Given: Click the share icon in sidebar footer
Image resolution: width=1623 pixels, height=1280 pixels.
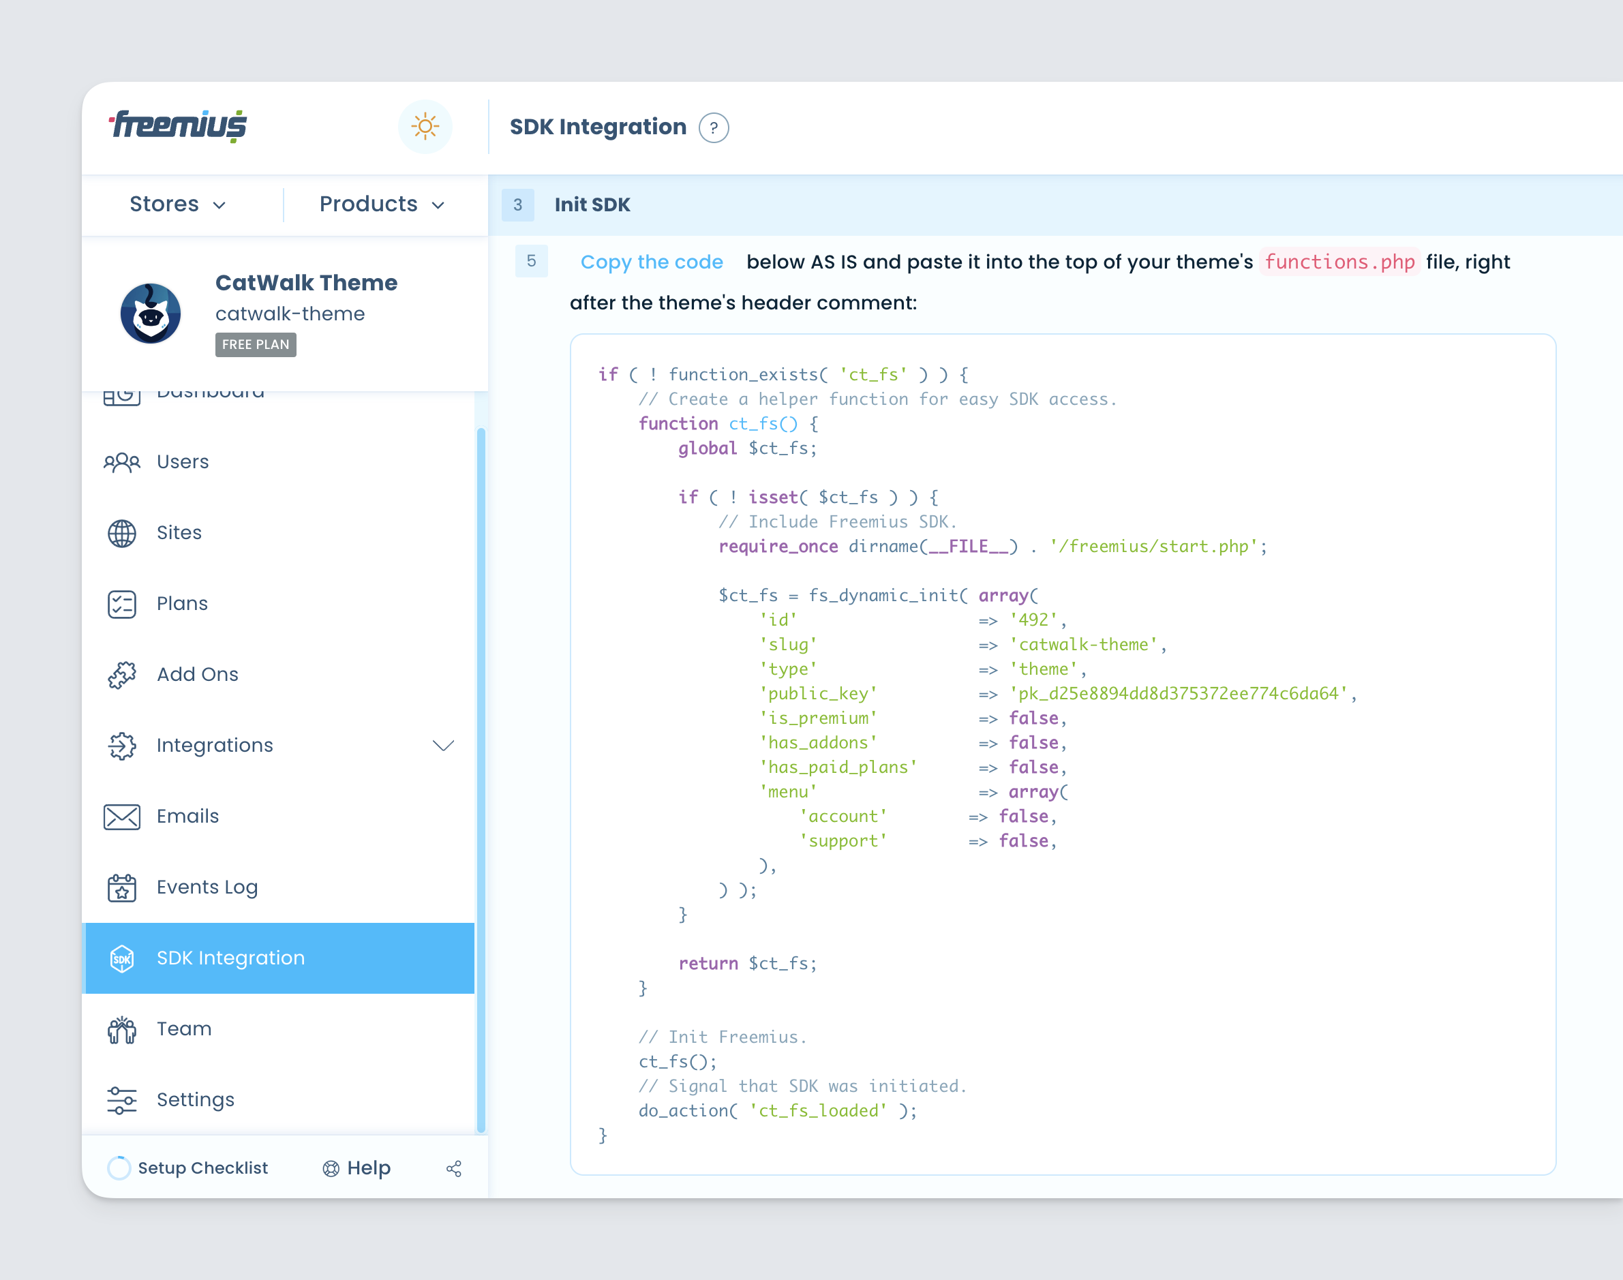Looking at the screenshot, I should pos(453,1168).
